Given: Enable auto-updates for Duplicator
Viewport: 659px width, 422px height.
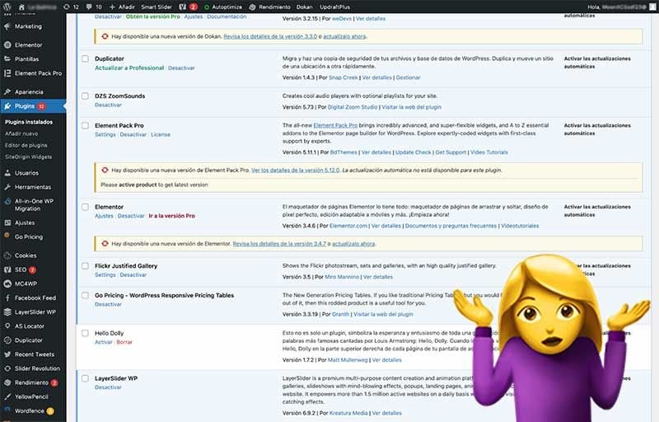Looking at the screenshot, I should coord(597,62).
